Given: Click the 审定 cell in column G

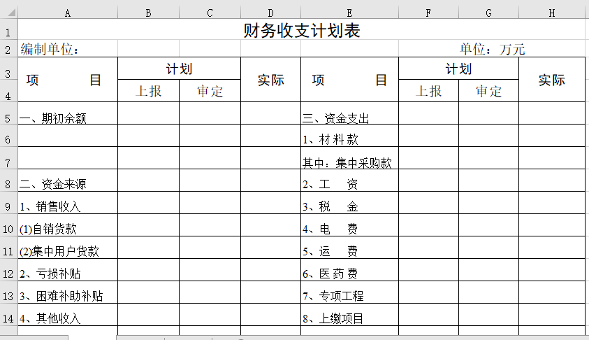Looking at the screenshot, I should point(488,91).
